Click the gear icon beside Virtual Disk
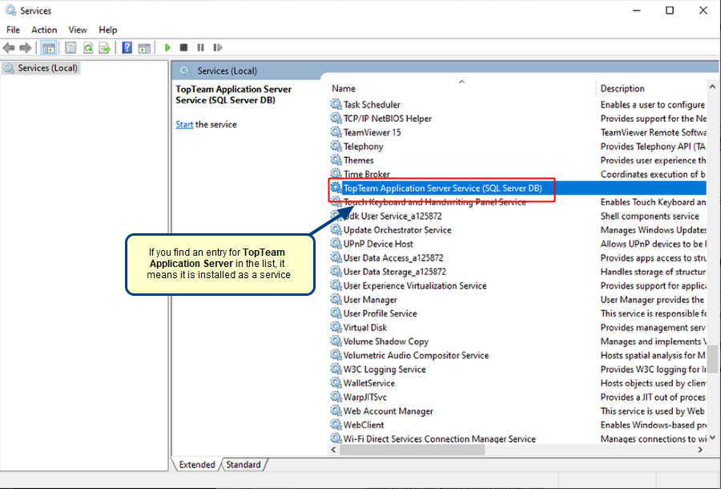Image resolution: width=721 pixels, height=489 pixels. coord(336,327)
